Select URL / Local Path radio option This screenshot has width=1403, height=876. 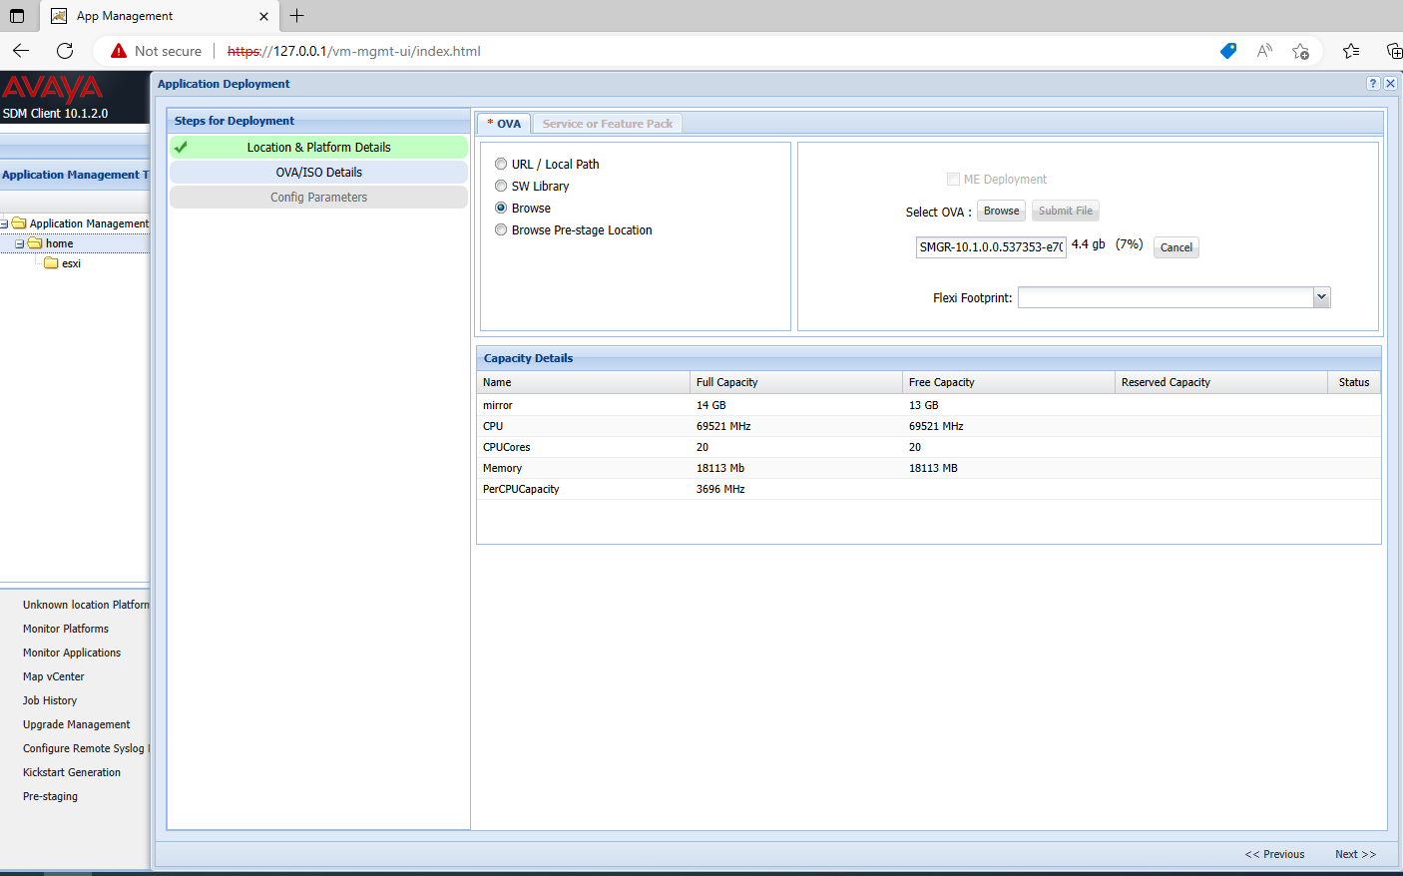pos(501,164)
